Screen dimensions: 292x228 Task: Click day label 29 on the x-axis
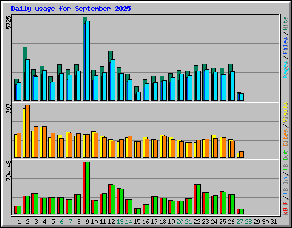coord(257,222)
